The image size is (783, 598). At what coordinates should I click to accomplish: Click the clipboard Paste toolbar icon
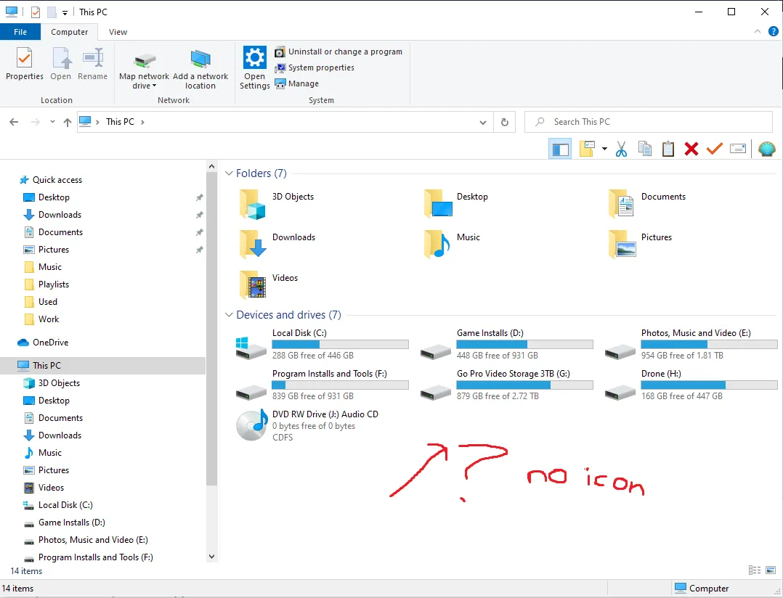(668, 149)
